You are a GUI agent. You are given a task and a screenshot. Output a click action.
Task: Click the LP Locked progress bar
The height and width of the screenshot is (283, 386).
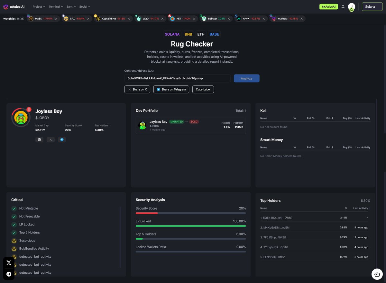coord(191,226)
